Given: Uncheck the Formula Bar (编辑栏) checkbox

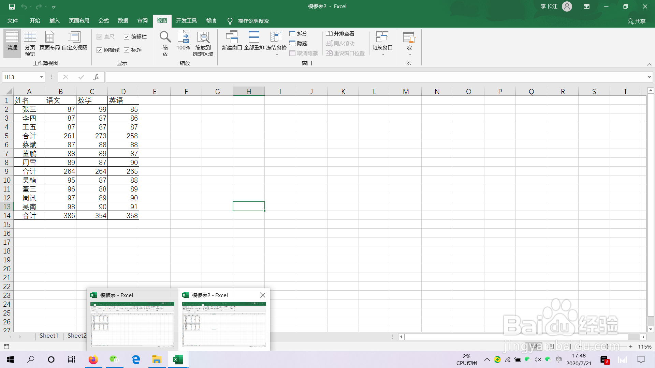Looking at the screenshot, I should point(127,37).
